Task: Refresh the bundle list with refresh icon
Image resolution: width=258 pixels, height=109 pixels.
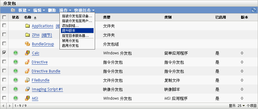Action: (x=253, y=10)
